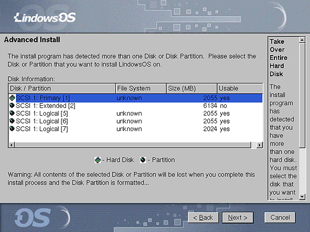Click the help panel vertical scrollbar thumb

302,95
